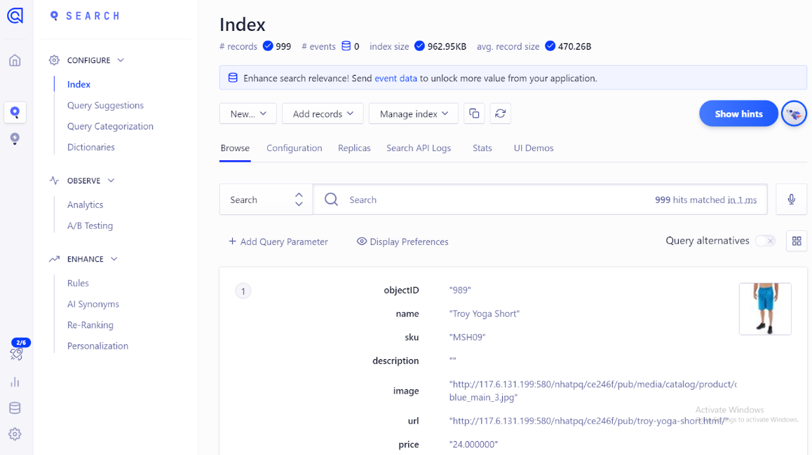The width and height of the screenshot is (812, 455).
Task: Click the microphone voice search icon
Action: coord(791,199)
